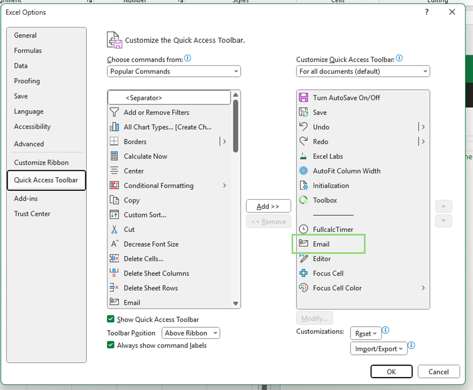Click info icon beside Reset button

(x=386, y=330)
